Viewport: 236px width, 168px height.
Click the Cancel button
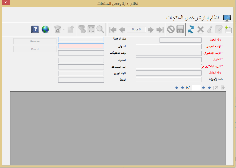tap(35, 49)
